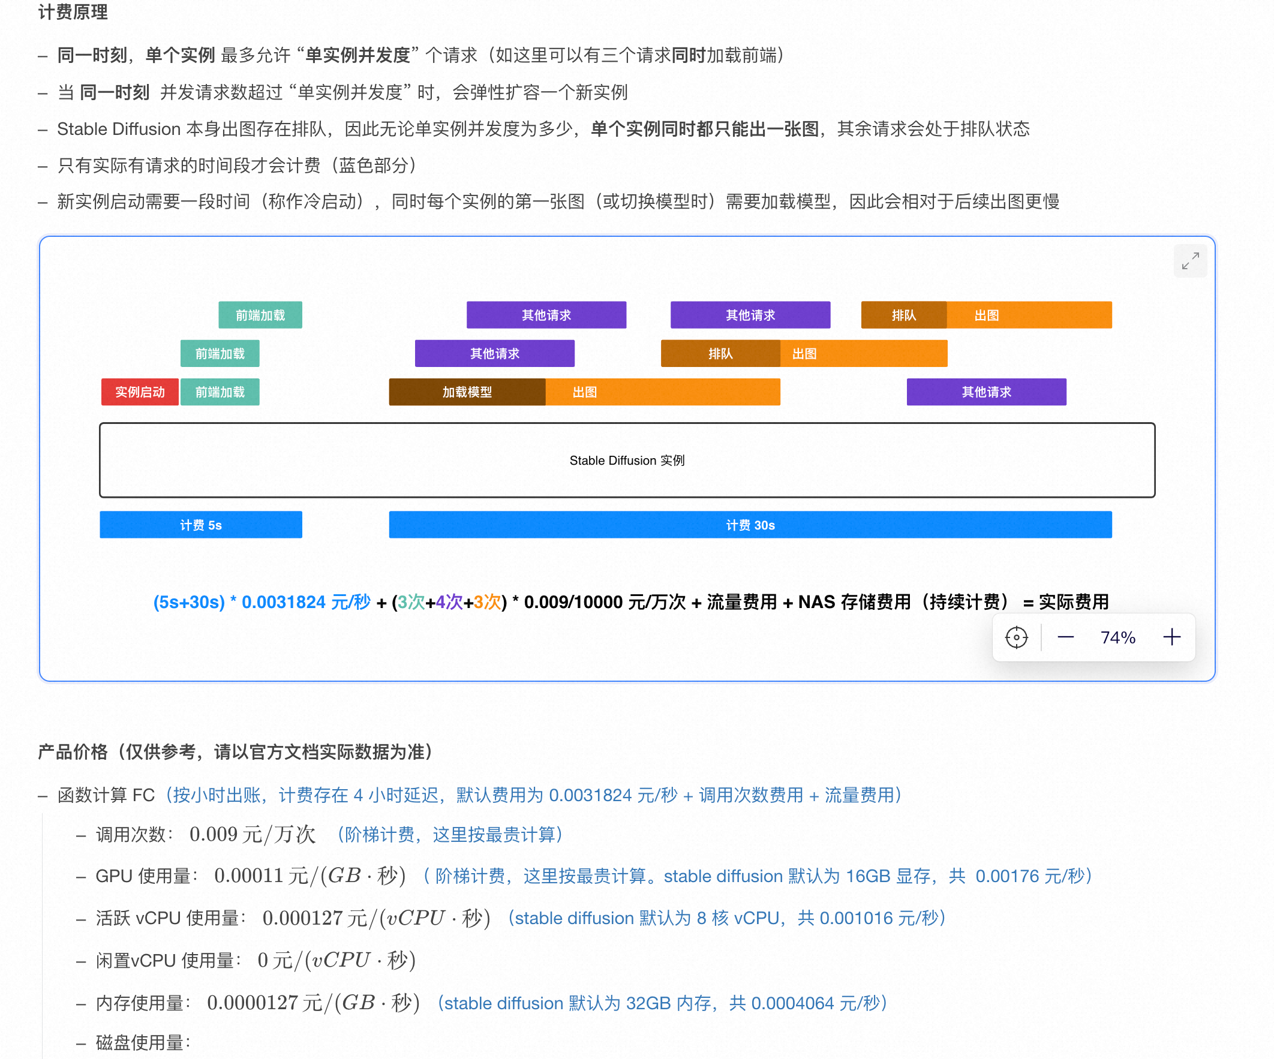Click the 计费原理 heading

click(x=73, y=11)
